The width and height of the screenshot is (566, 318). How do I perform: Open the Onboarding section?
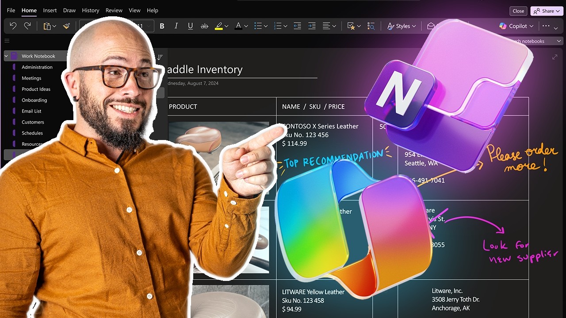tap(34, 100)
